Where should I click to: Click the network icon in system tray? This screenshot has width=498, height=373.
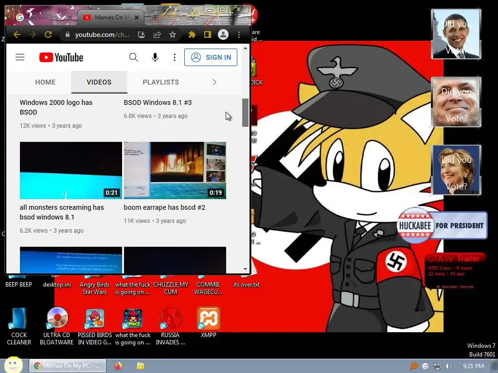(437, 366)
